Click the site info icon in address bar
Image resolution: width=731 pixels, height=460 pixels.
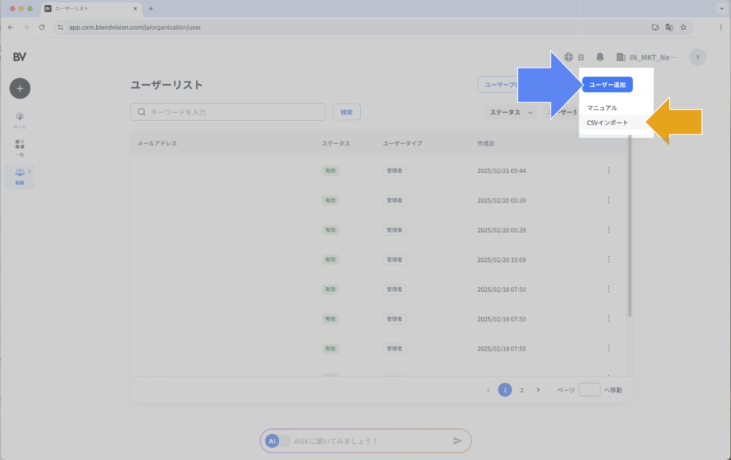pos(60,27)
